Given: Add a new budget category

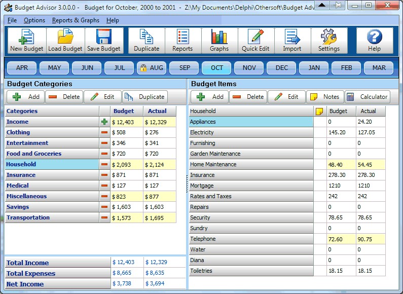Looking at the screenshot, I should (26, 97).
